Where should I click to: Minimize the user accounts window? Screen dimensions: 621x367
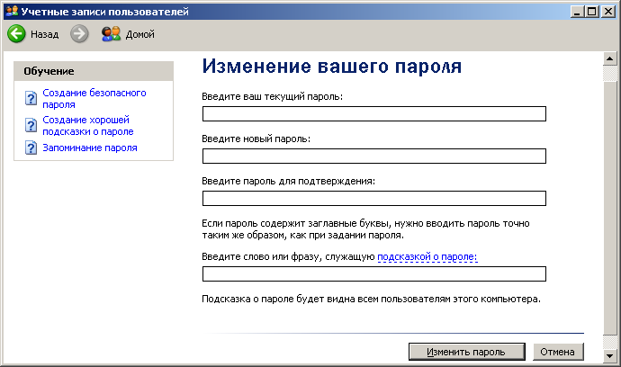coord(577,12)
